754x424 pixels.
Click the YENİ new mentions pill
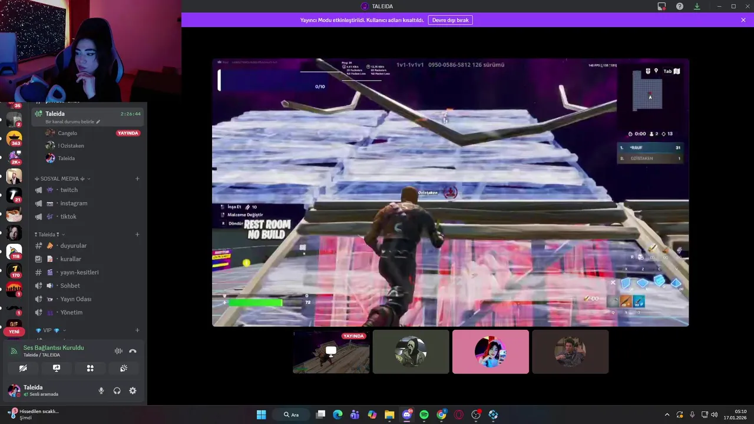(x=14, y=332)
